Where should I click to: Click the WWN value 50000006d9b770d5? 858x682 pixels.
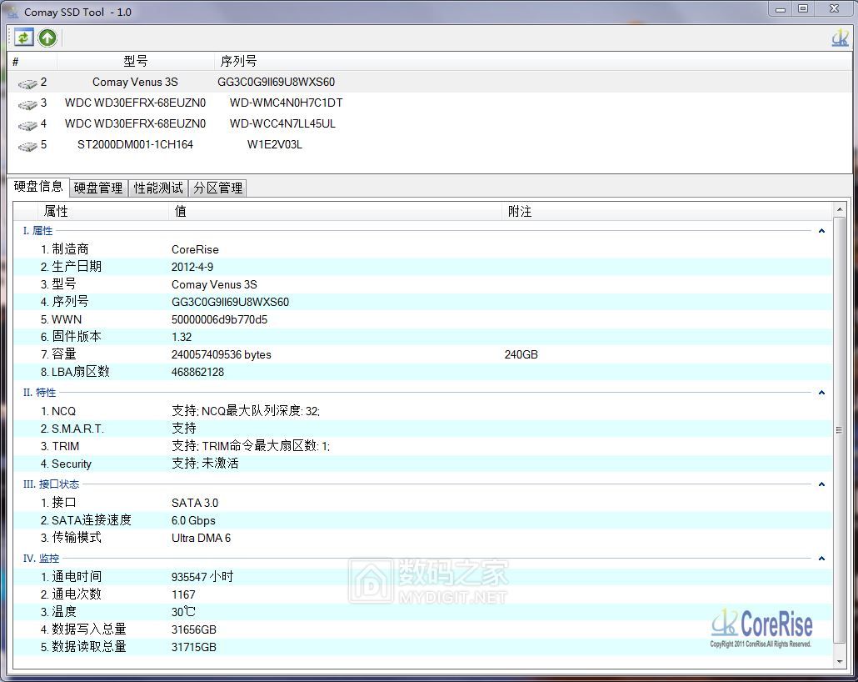pos(219,319)
